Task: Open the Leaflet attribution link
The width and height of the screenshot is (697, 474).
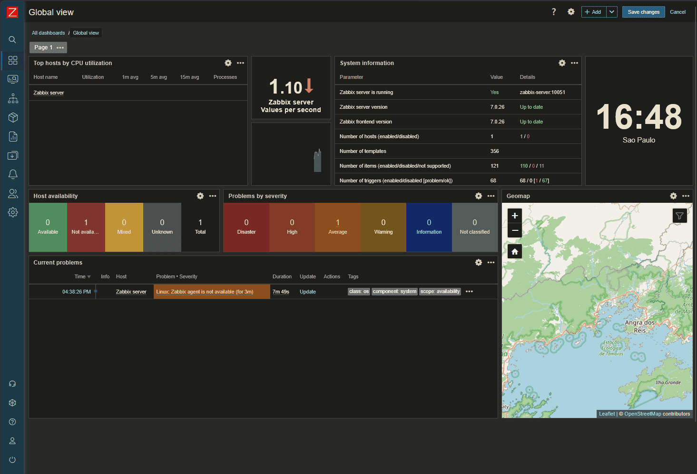Action: [607, 414]
